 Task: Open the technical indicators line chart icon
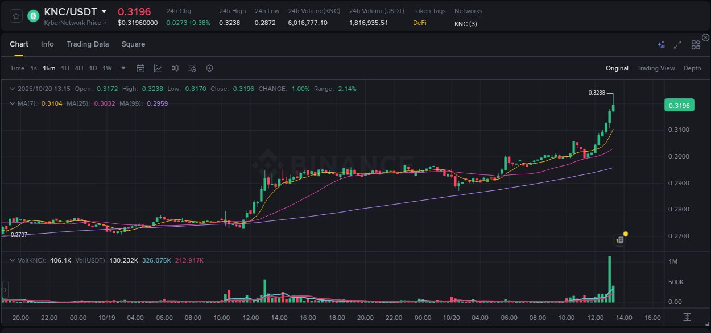(158, 68)
